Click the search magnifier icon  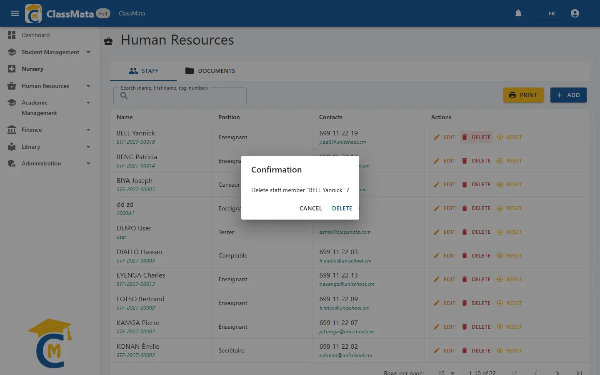124,96
